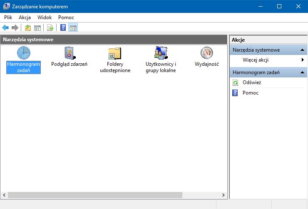The width and height of the screenshot is (308, 209).
Task: Click the Up one level folder icon
Action: (x=28, y=28)
